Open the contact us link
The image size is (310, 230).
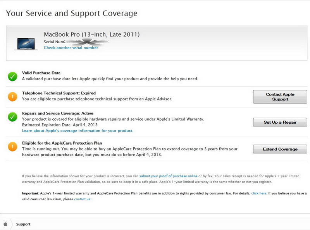point(82,199)
